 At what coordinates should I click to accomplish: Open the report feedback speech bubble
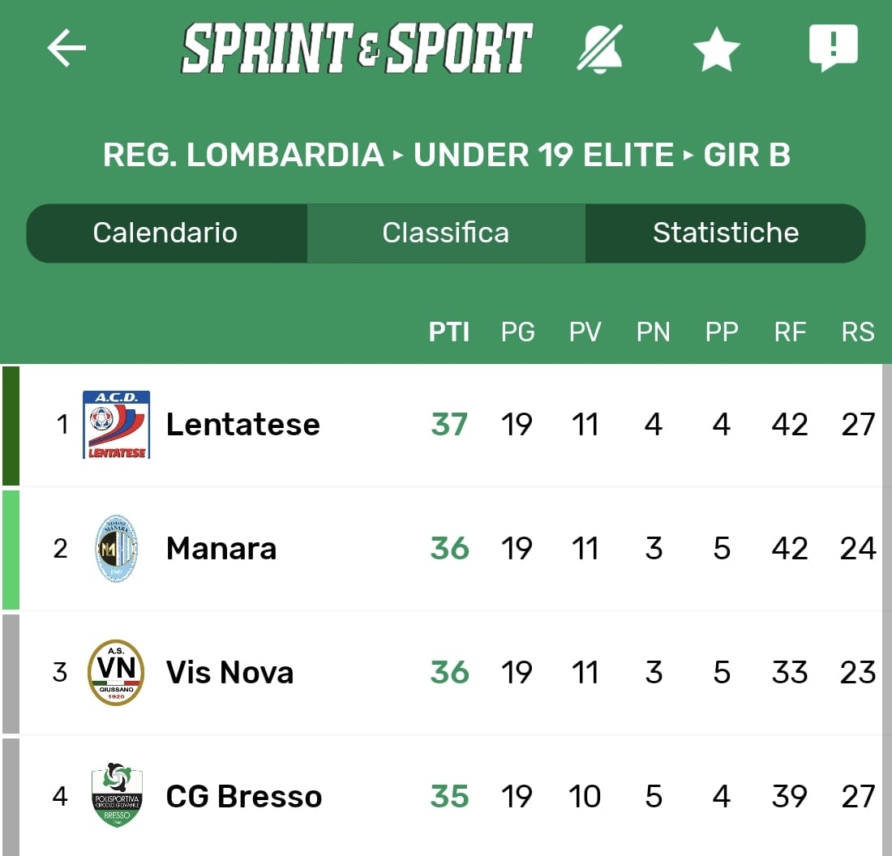[833, 48]
